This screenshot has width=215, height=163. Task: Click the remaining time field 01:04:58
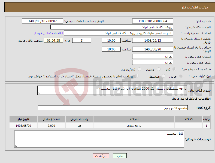click(53, 40)
